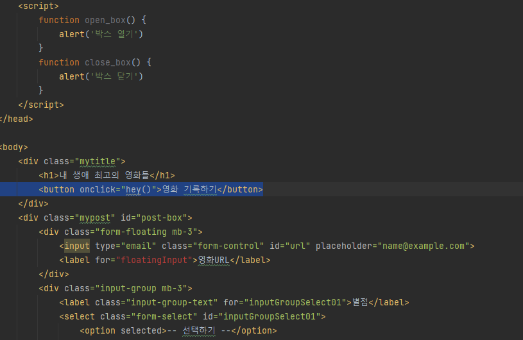Place cursor on function open_box declaration
This screenshot has height=340, width=523.
point(92,20)
